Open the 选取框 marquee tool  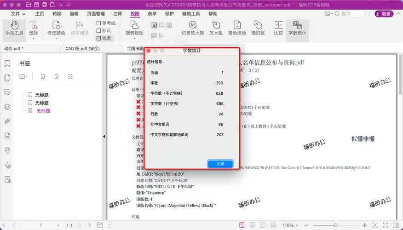258,28
